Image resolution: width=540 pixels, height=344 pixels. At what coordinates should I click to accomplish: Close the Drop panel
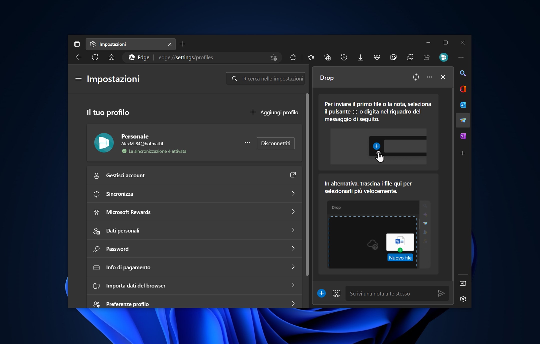[x=443, y=77]
